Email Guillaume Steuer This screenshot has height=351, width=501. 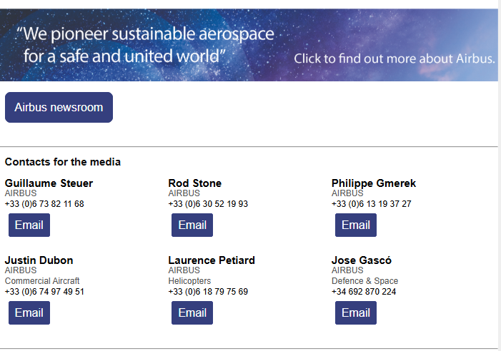pyautogui.click(x=29, y=225)
